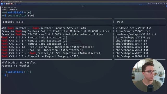Expand the terminal launcher dropdown arrow

coord(15,4)
